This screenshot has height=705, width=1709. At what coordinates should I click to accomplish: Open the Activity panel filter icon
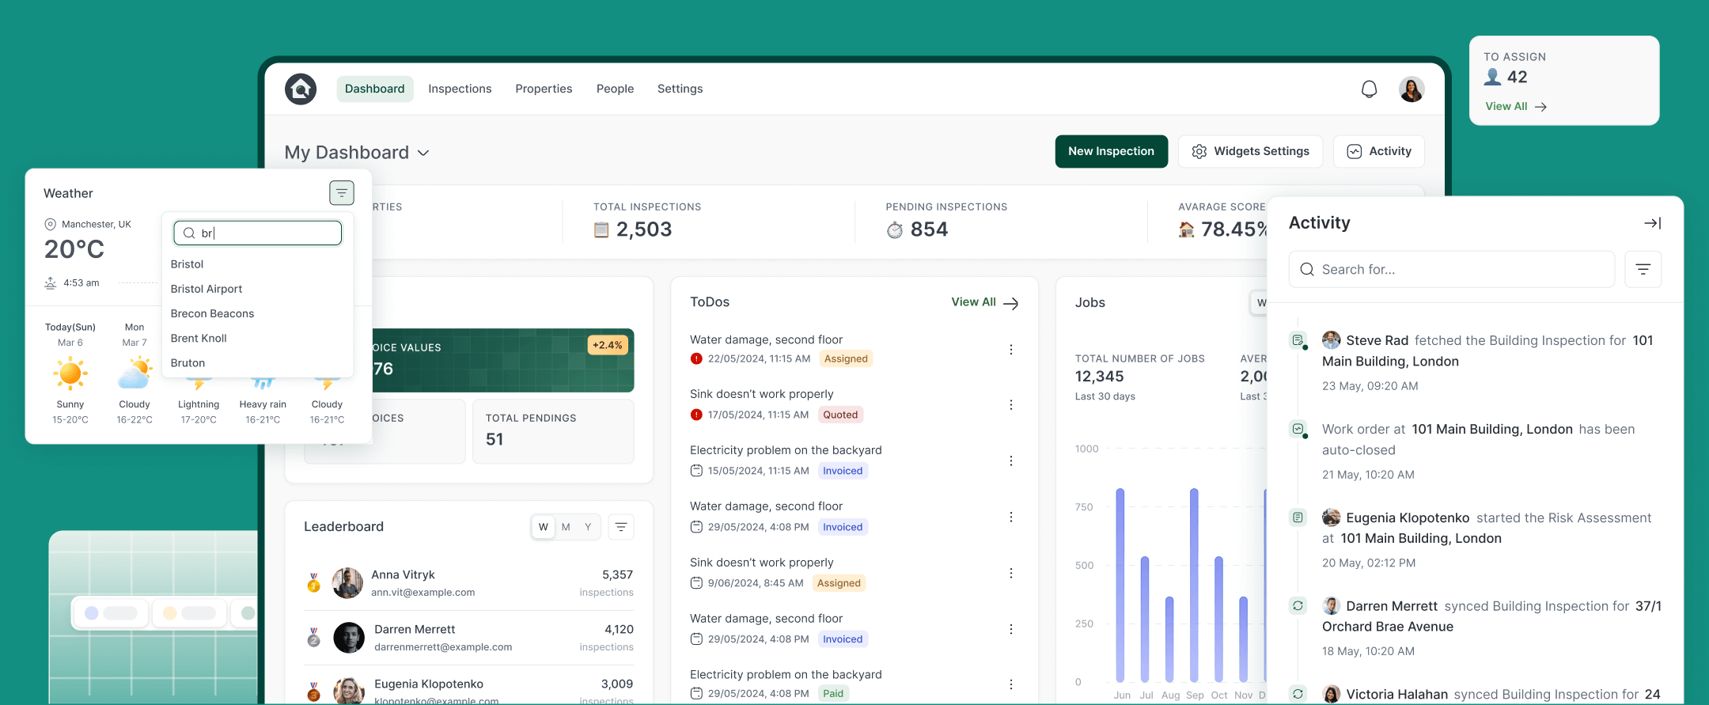point(1643,269)
